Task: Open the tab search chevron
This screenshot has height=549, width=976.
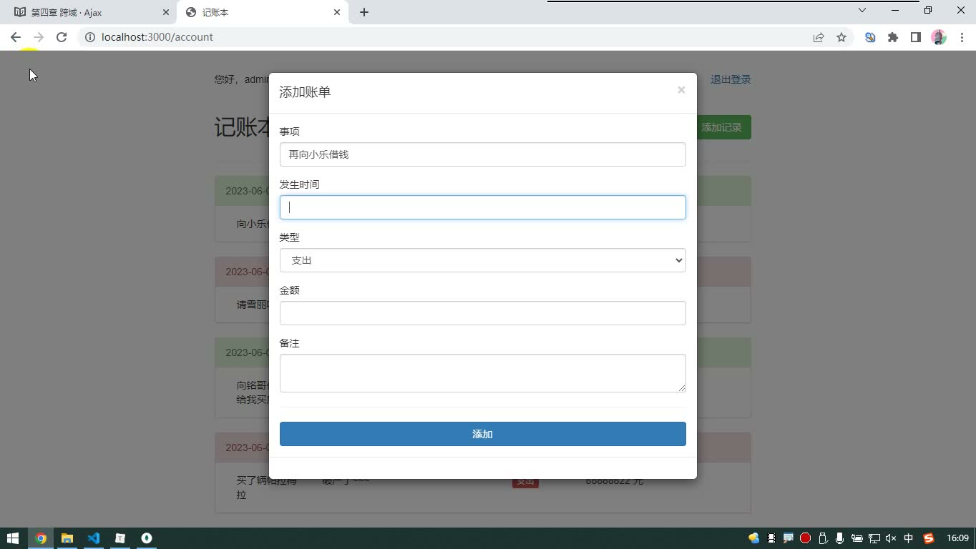Action: [x=862, y=10]
